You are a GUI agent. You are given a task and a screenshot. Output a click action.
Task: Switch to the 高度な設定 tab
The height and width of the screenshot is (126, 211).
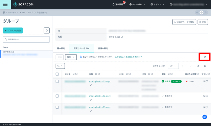pyautogui.click(x=103, y=48)
